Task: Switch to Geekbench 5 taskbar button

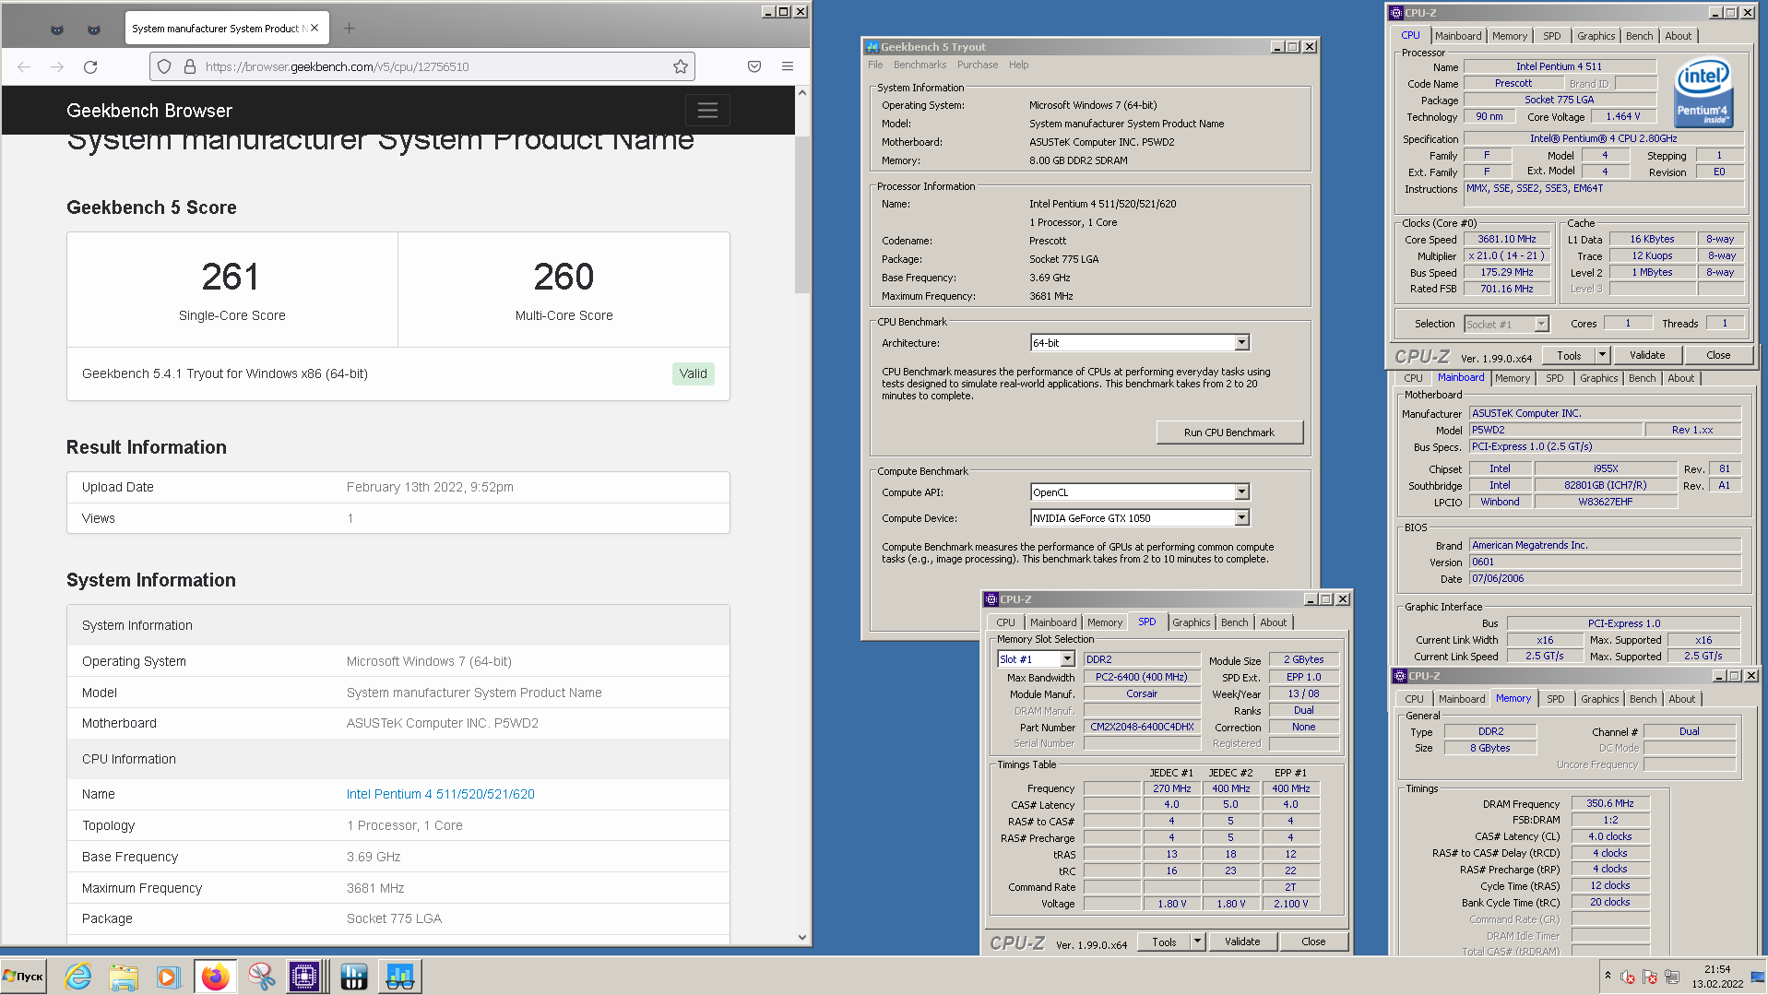Action: (x=399, y=977)
